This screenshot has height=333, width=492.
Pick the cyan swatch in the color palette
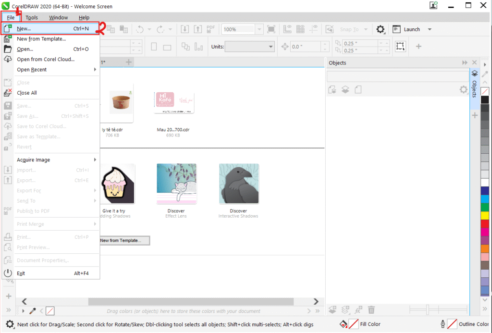click(x=485, y=199)
